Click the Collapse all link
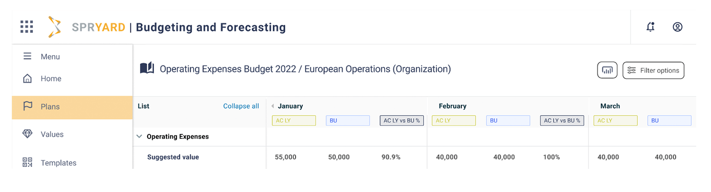This screenshot has width=711, height=192. pyautogui.click(x=241, y=106)
